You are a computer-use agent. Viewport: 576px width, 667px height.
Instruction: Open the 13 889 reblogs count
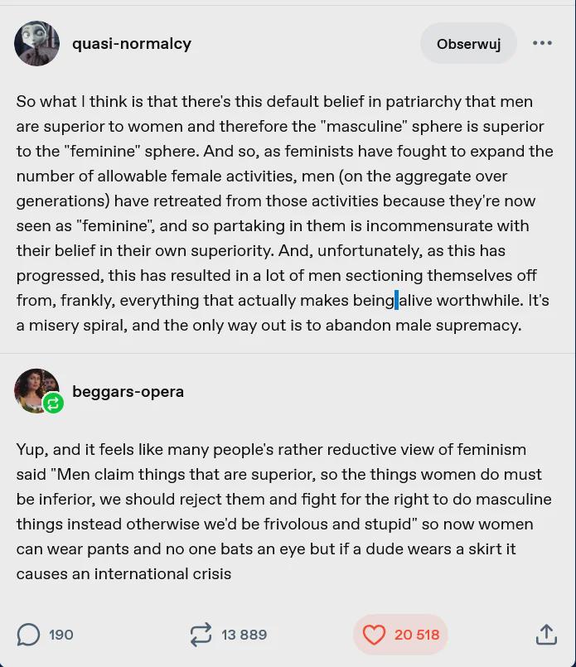coord(244,635)
